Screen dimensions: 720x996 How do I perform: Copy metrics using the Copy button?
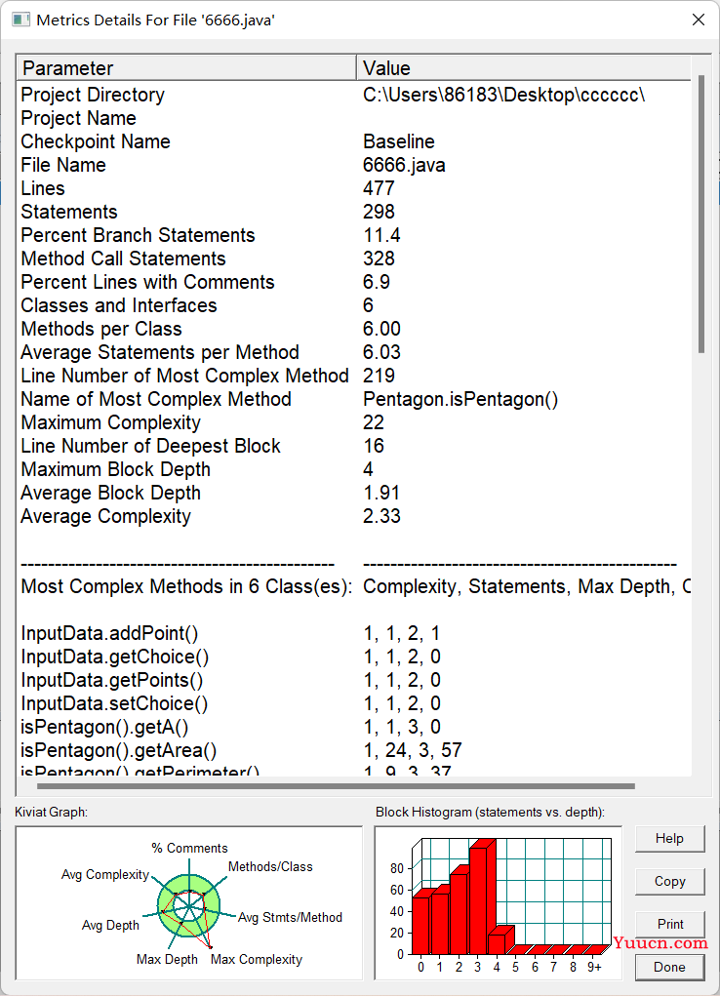pyautogui.click(x=670, y=882)
